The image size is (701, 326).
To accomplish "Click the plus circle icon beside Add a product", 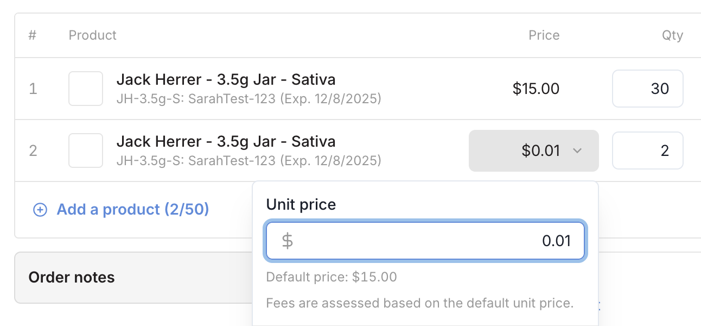I will point(40,210).
